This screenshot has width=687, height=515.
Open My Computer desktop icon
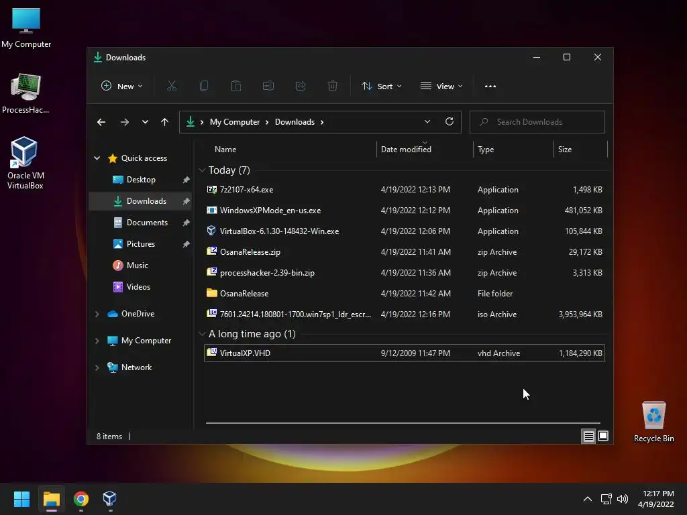point(26,27)
